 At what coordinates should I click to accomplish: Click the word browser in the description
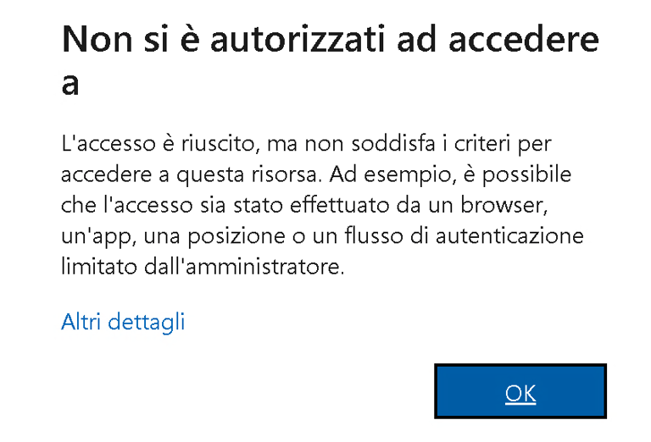pos(501,205)
